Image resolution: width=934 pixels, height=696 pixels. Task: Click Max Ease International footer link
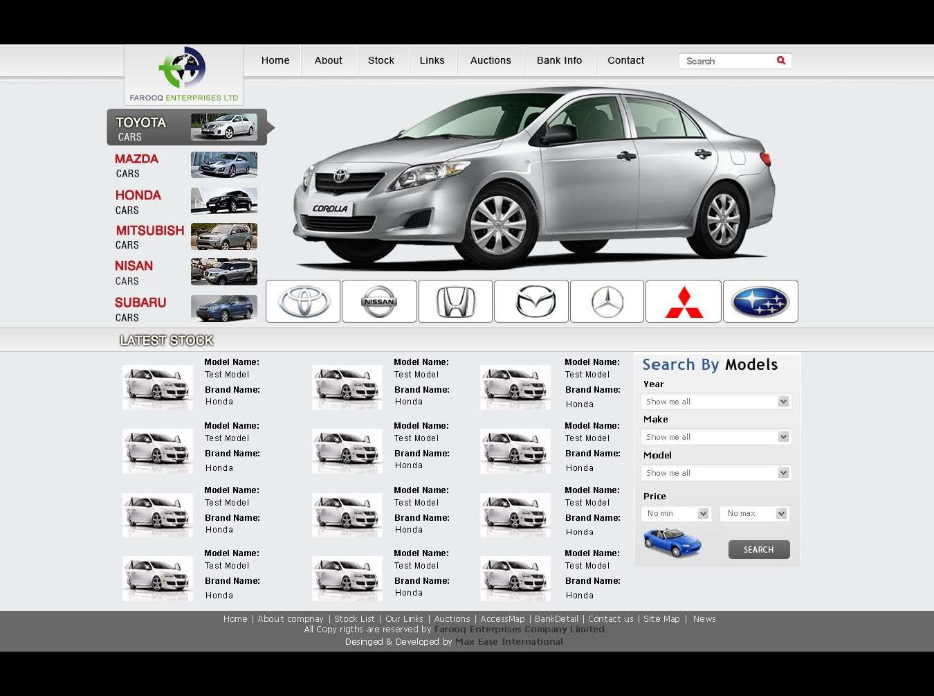509,642
